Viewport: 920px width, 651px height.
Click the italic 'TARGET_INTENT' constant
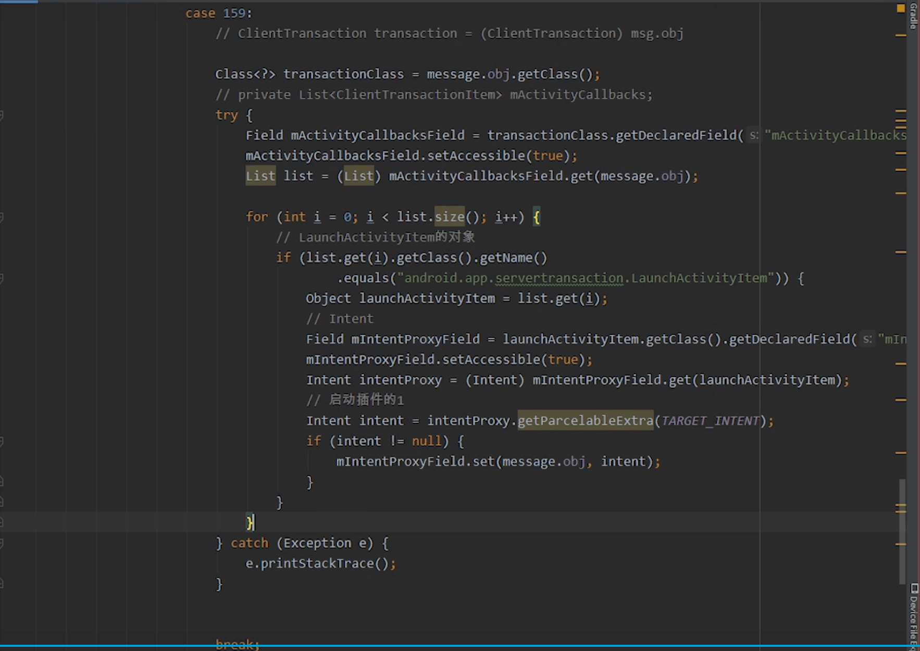click(x=711, y=421)
